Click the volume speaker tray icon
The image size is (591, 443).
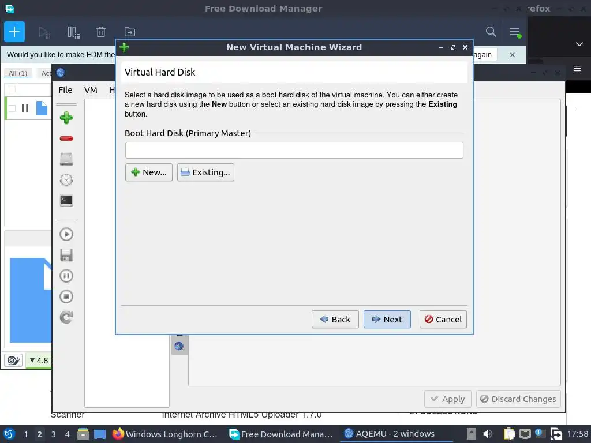point(488,434)
